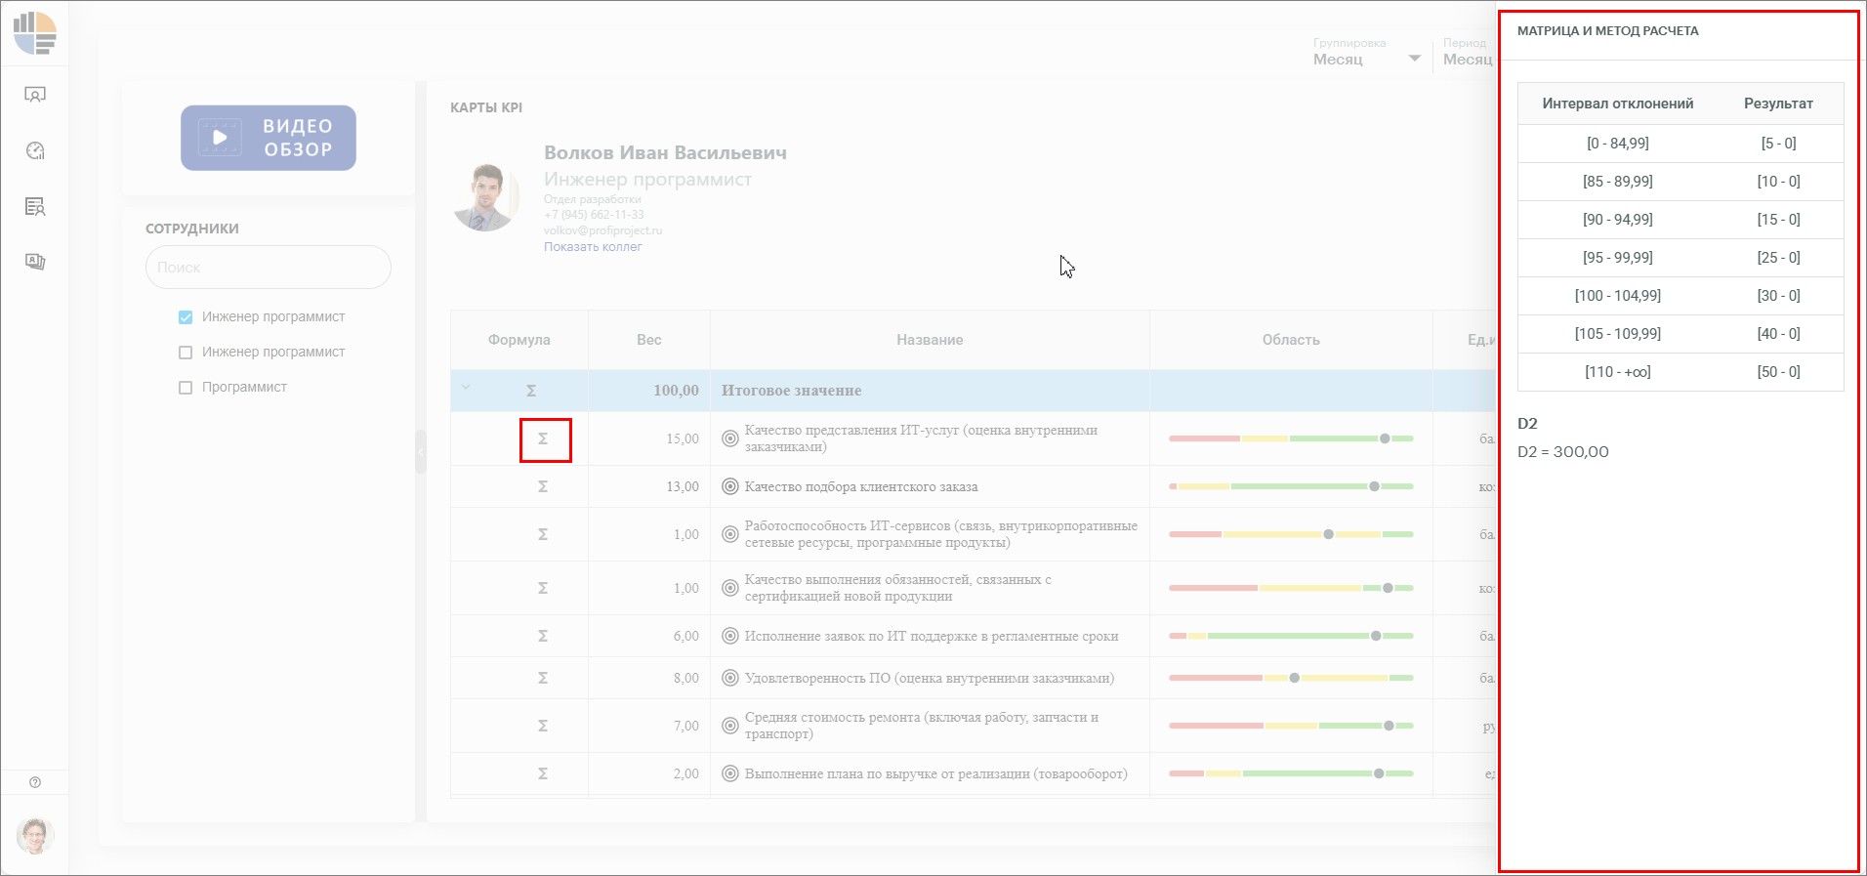Click sigma icon for Исполнение заявок по ИТ поддержке
Image resolution: width=1867 pixels, height=876 pixels.
543,636
